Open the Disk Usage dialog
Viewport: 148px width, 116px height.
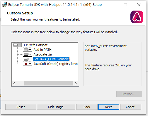[56, 107]
